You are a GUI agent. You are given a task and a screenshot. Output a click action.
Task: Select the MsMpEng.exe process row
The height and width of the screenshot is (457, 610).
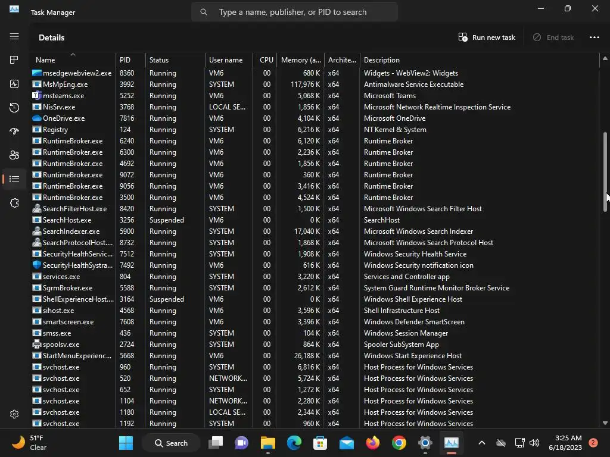[315, 84]
